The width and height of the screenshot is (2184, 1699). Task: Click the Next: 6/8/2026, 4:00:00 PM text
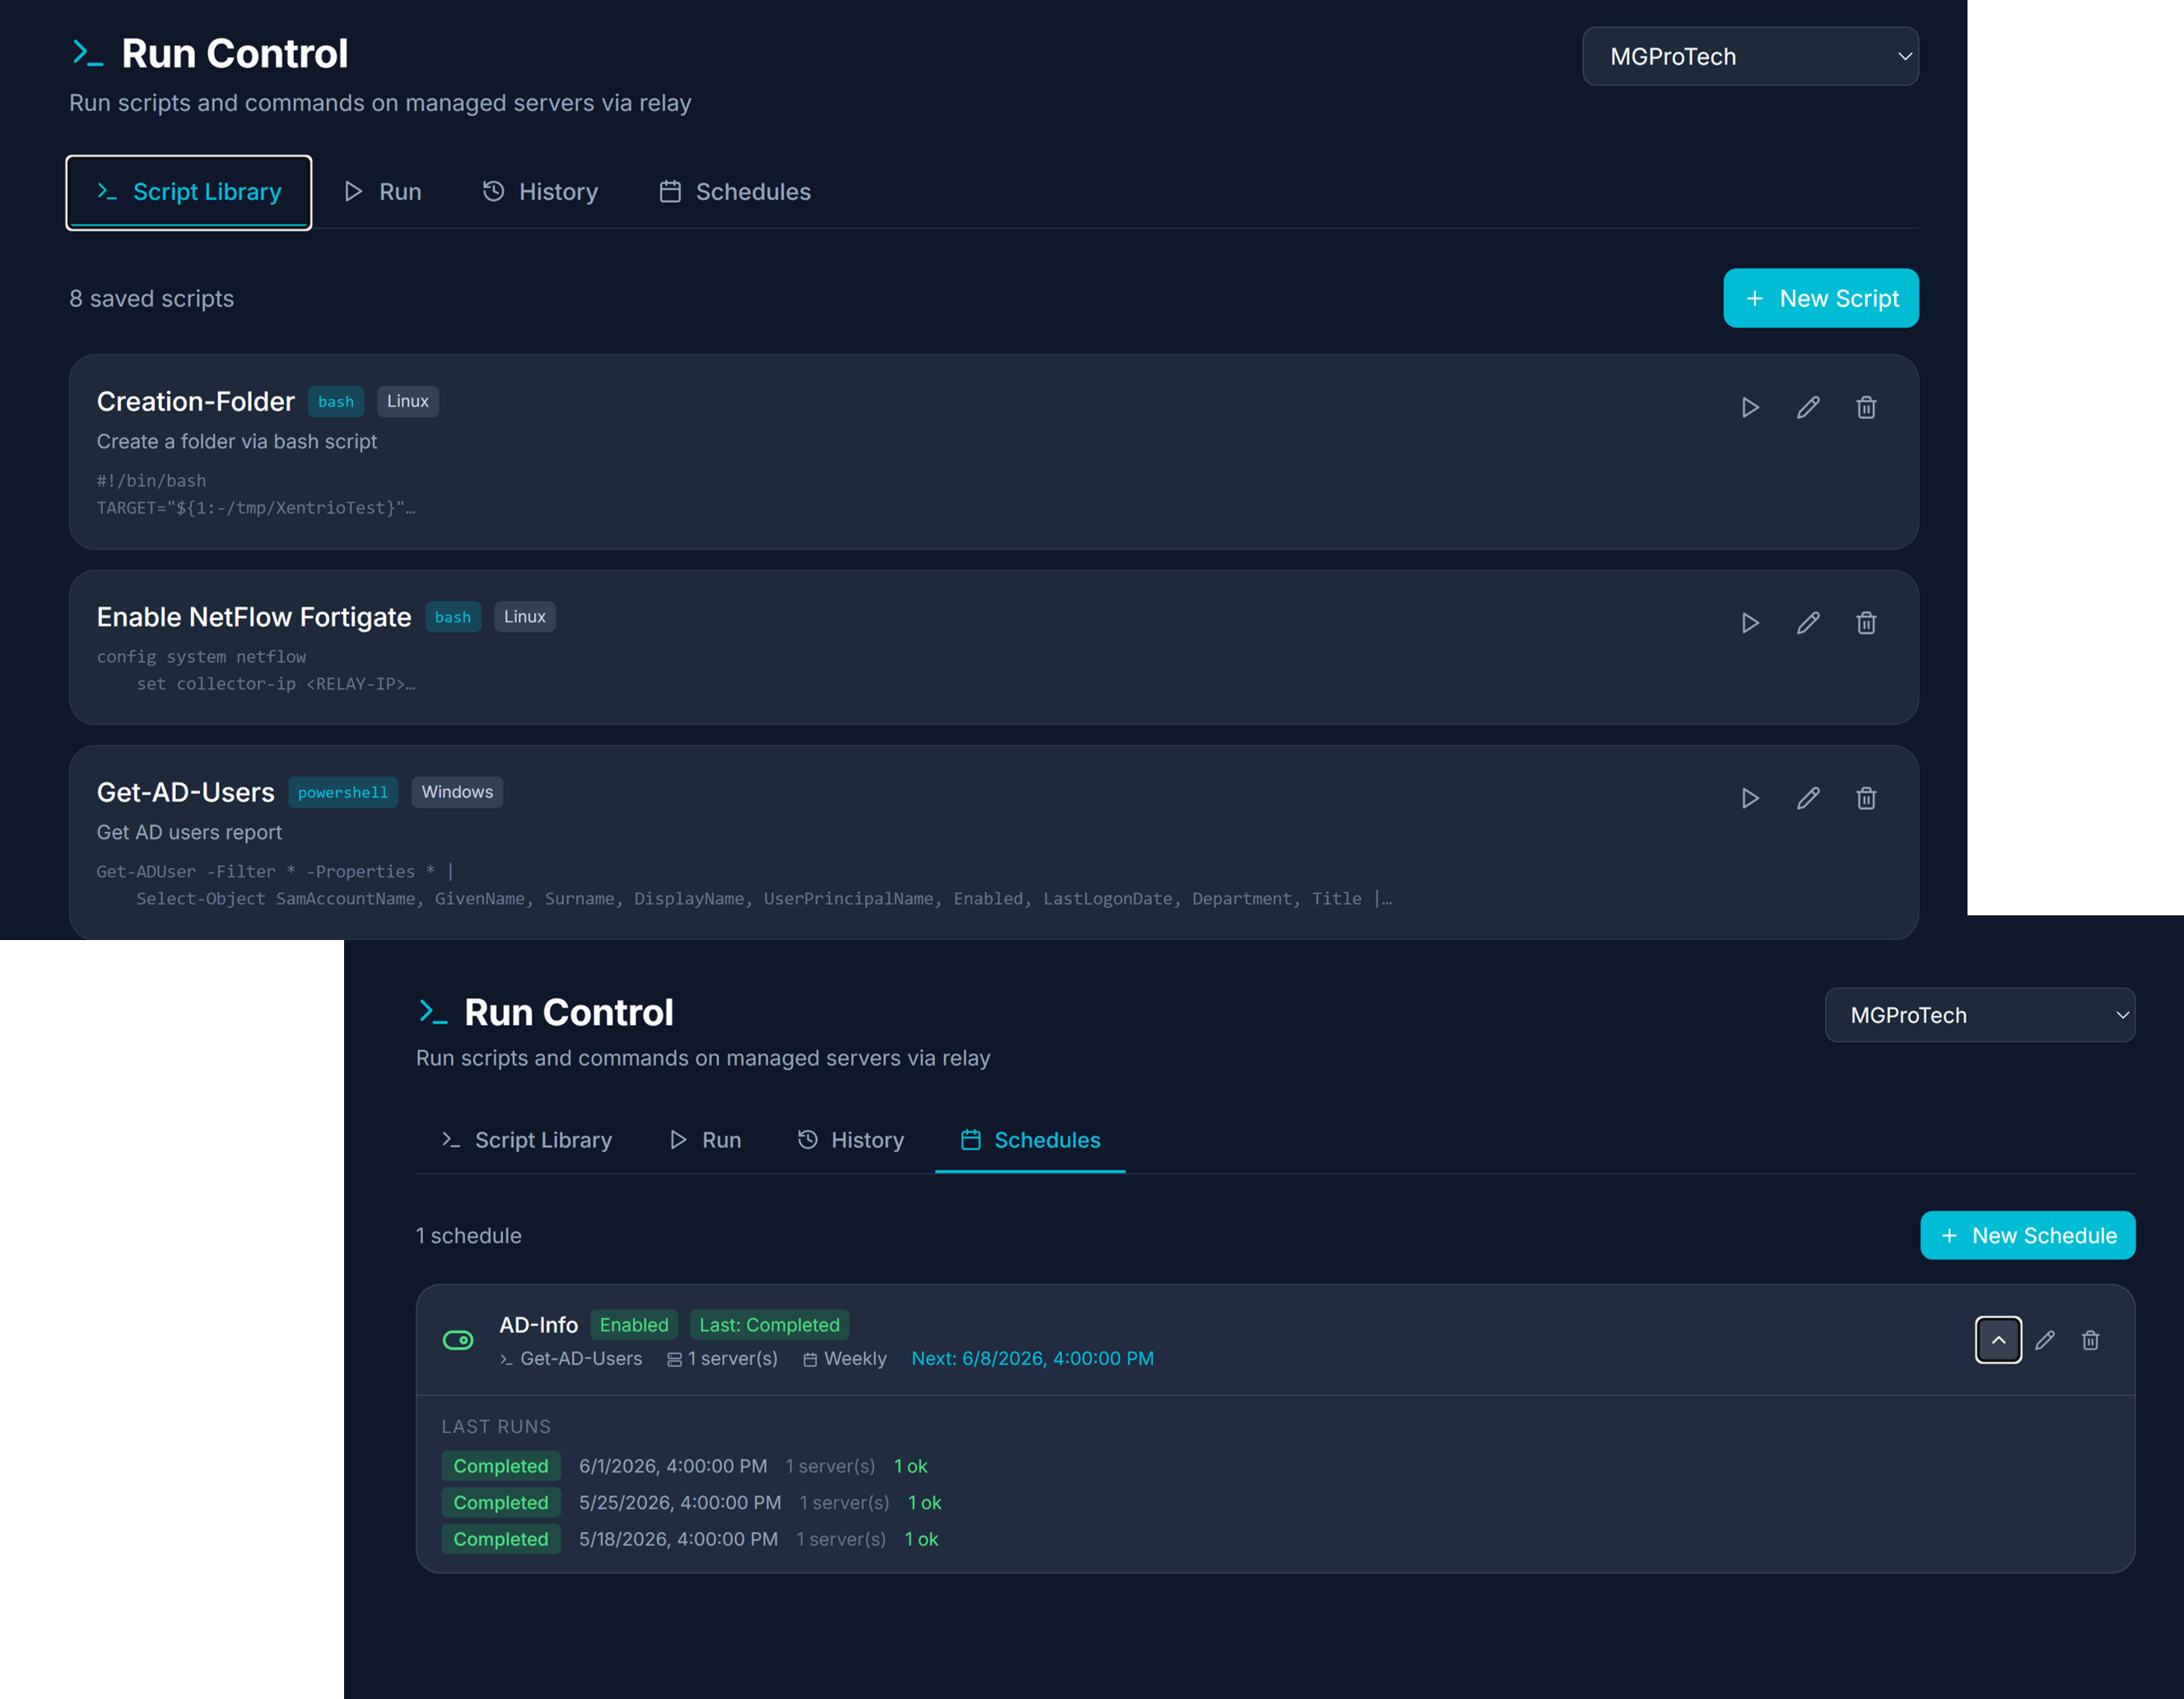(x=1032, y=1359)
